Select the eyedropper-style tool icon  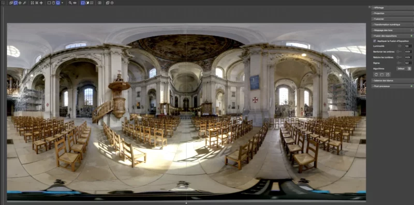24,3
